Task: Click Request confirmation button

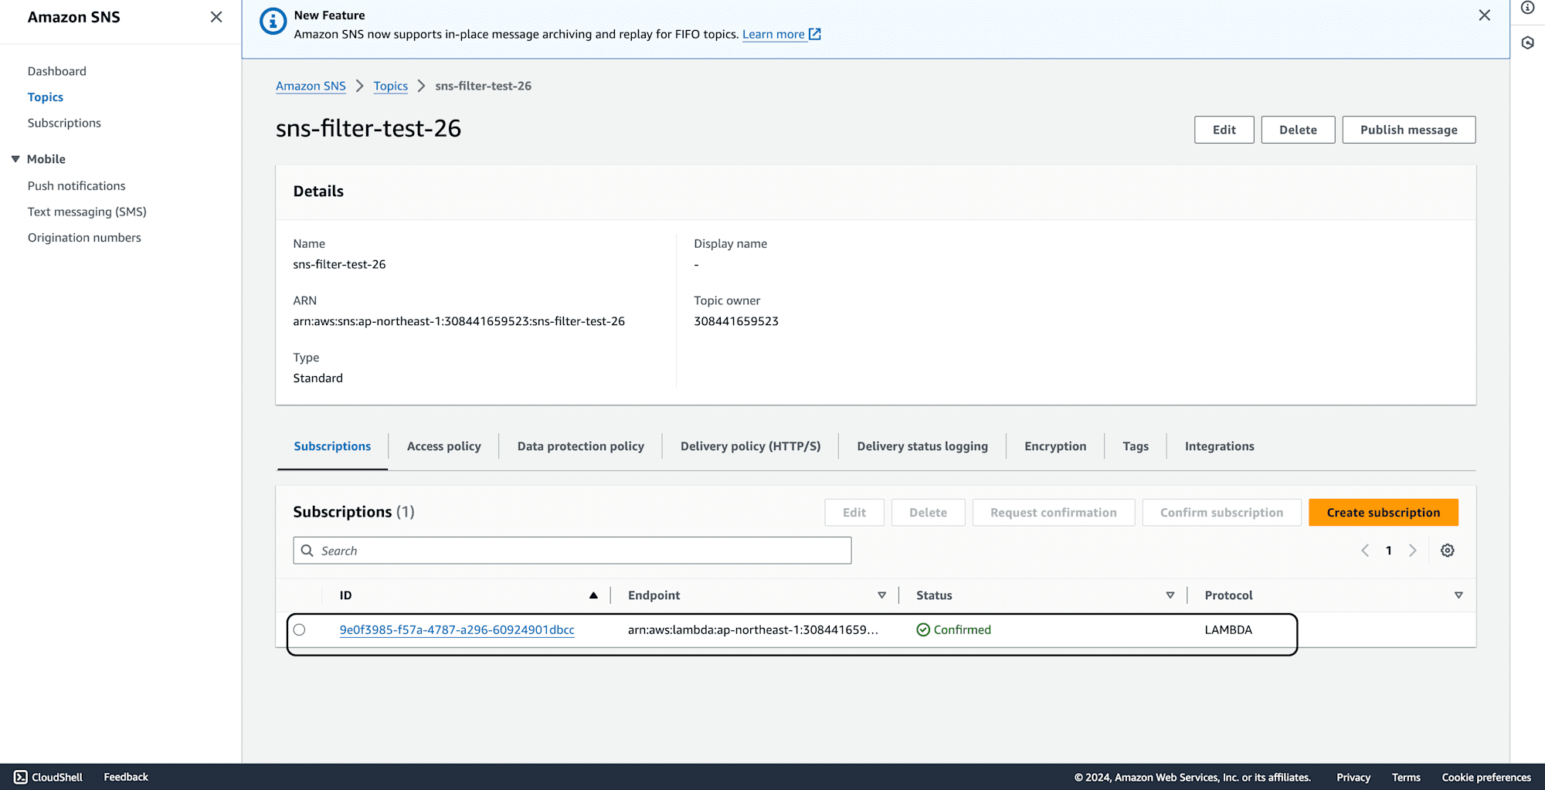Action: click(1053, 513)
